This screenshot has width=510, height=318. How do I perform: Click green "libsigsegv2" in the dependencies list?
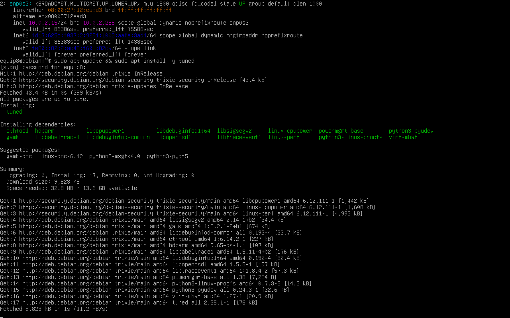pyautogui.click(x=234, y=131)
